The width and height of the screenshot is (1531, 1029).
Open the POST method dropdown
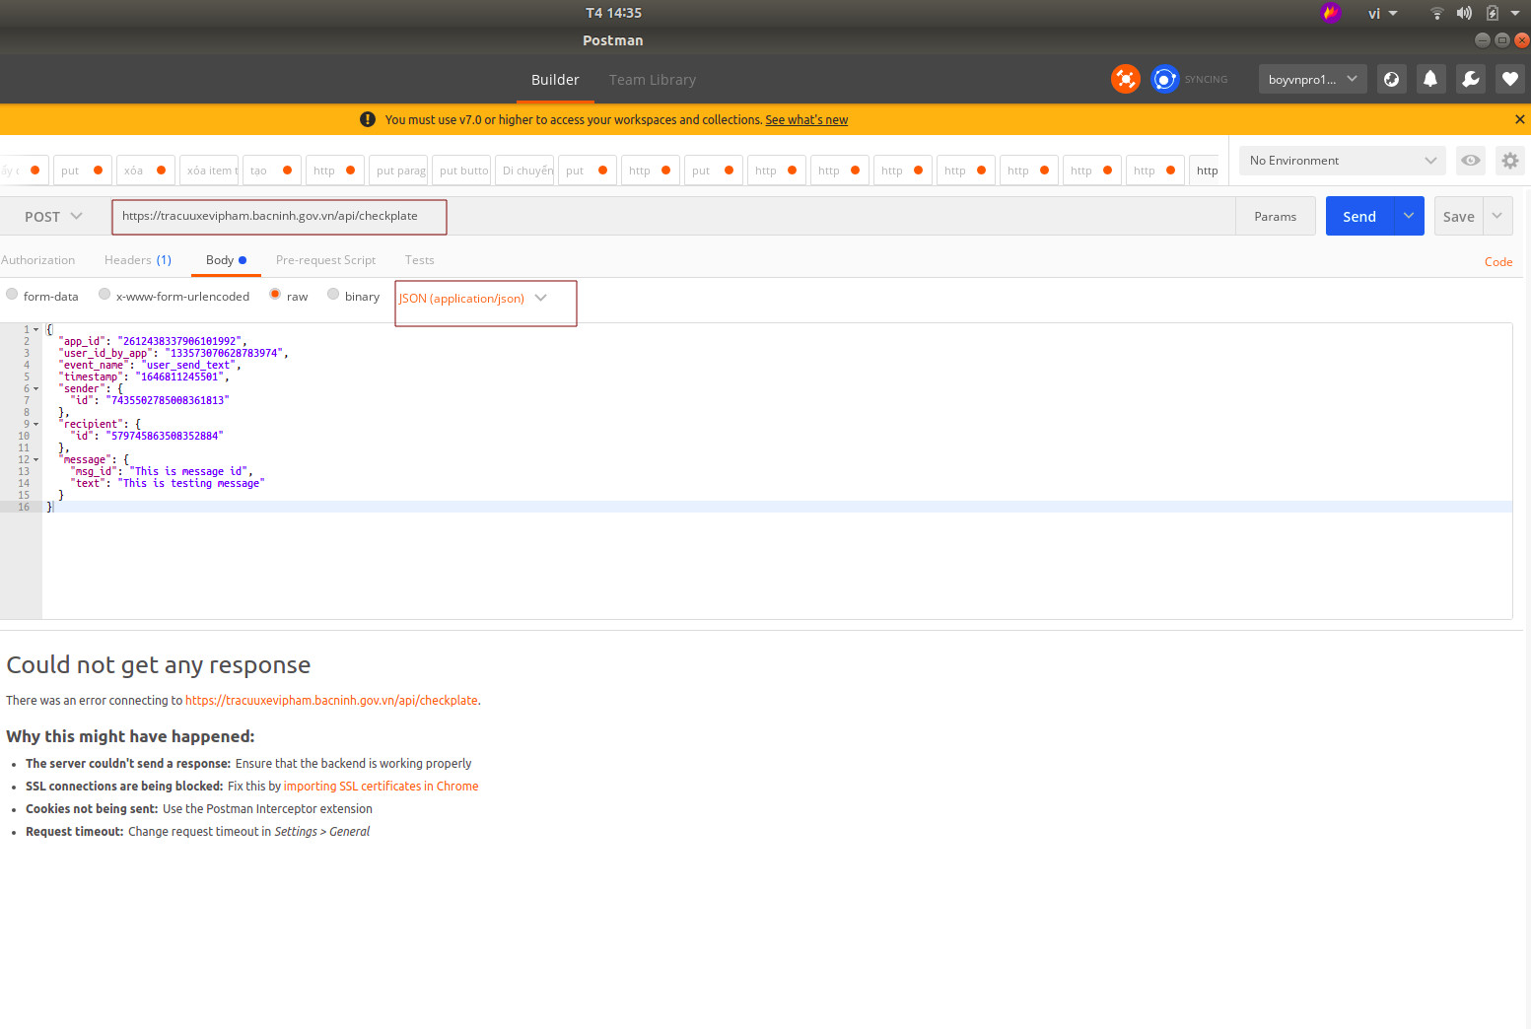coord(52,216)
